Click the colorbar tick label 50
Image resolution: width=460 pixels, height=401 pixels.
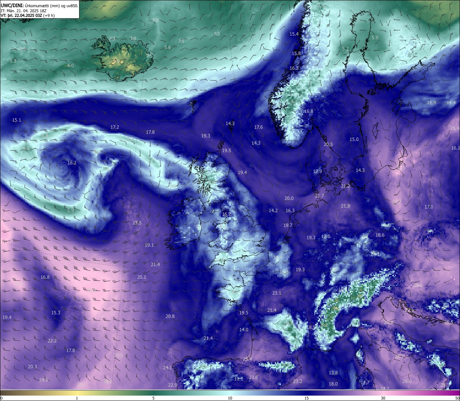[x=457, y=398]
